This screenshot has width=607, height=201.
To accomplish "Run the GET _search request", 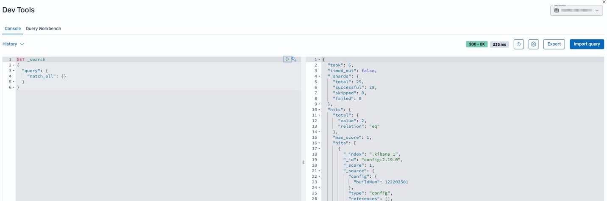I will (287, 59).
